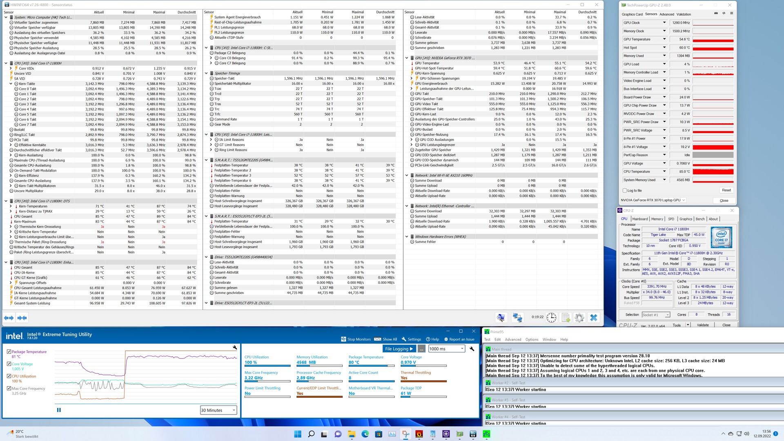Image resolution: width=784 pixels, height=441 pixels.
Task: Open File Explorer from the taskbar
Action: point(351,434)
